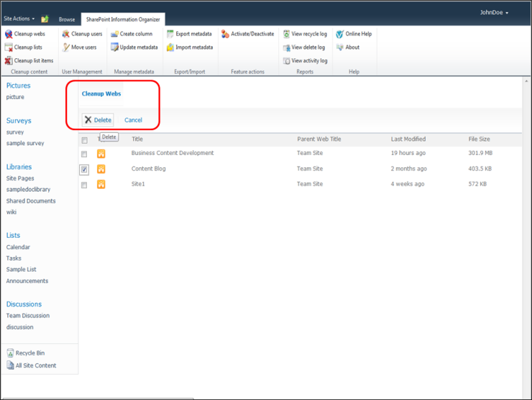Toggle the select-all header checkbox

click(85, 140)
